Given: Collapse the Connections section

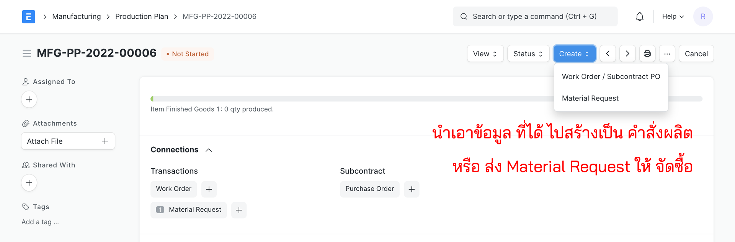Looking at the screenshot, I should coord(209,150).
